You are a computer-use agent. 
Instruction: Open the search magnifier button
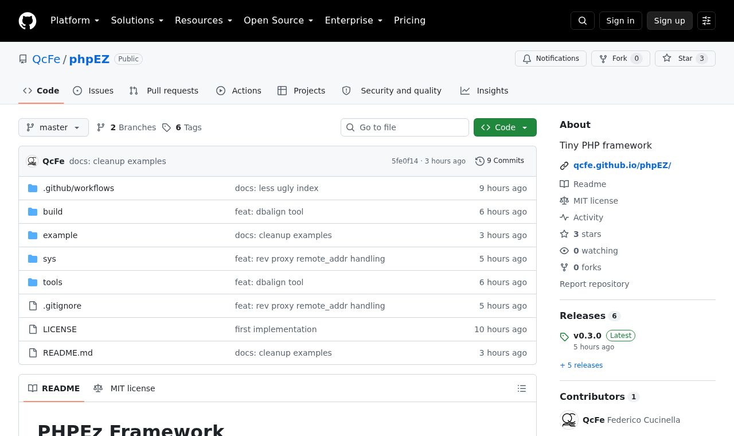pos(583,21)
